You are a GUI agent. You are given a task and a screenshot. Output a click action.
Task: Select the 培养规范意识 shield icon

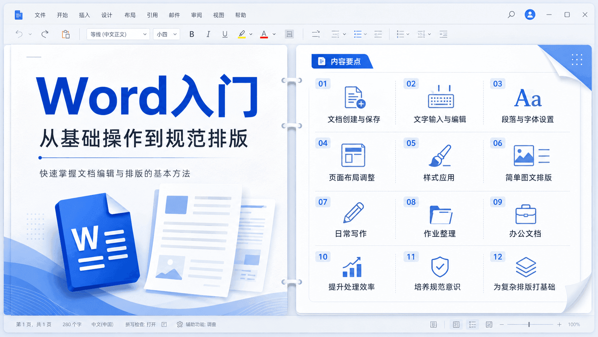[x=440, y=267]
